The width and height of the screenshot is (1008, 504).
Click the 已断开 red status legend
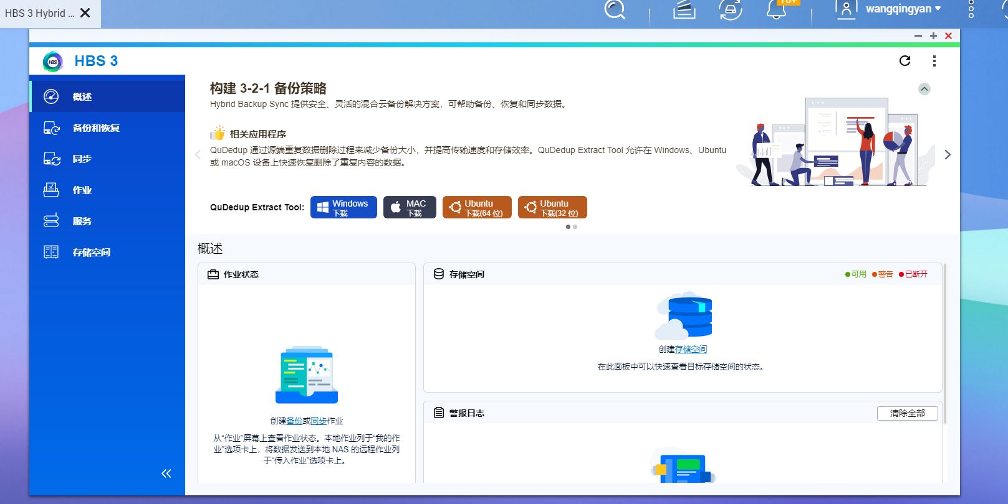[913, 274]
